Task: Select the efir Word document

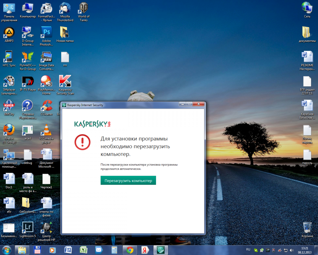Action: [9, 206]
